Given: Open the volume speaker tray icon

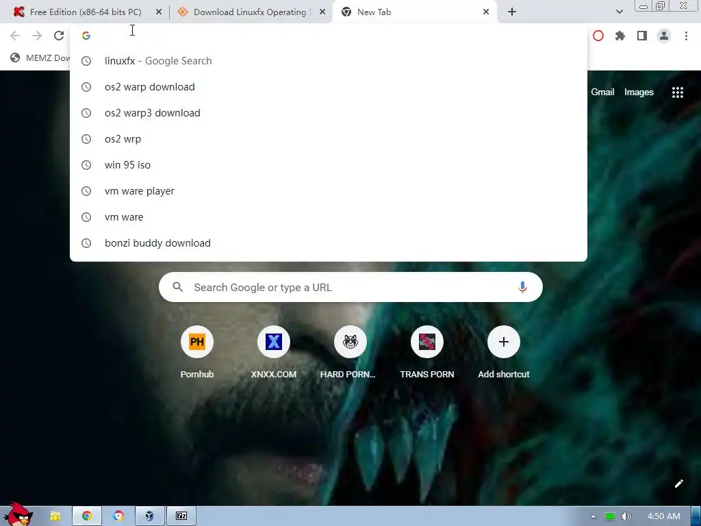Looking at the screenshot, I should click(626, 516).
